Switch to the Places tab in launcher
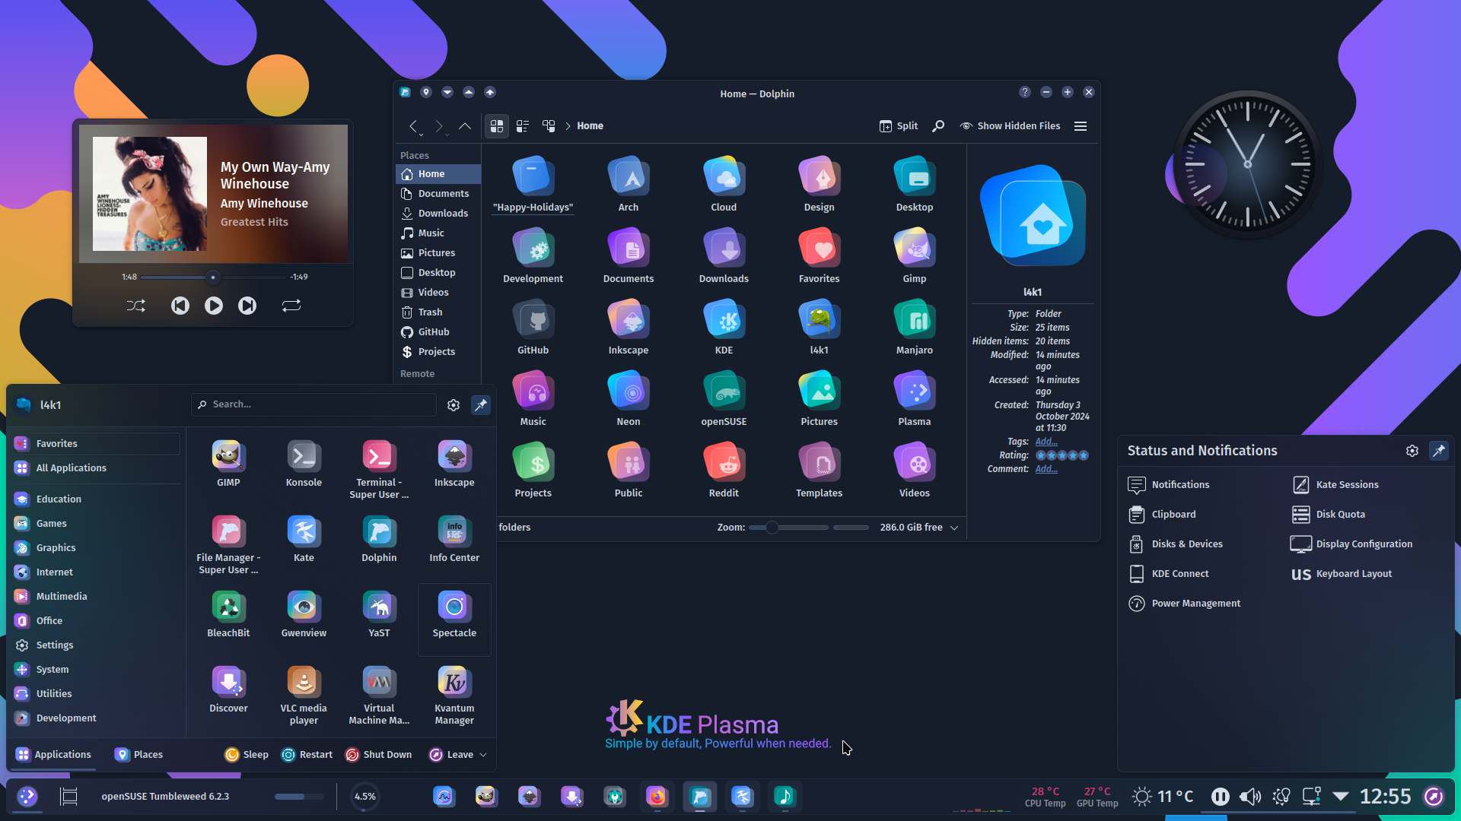Screen dimensions: 1461x821 point(138,755)
